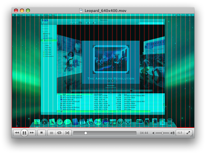Toggle the repeat loop button
The image size is (206, 154).
[x=59, y=133]
